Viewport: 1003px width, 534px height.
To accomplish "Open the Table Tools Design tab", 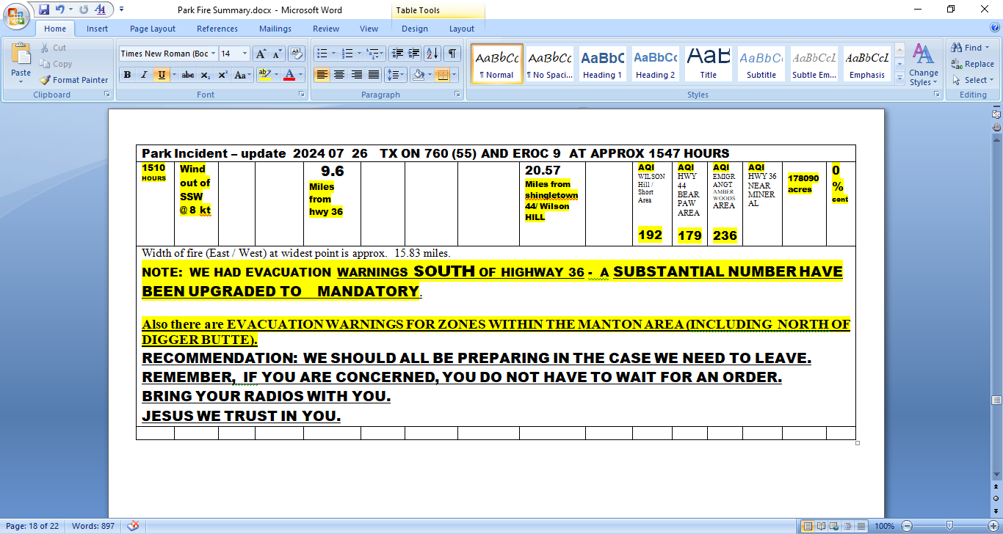I will coord(414,29).
